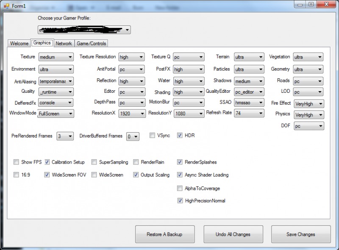Open the WindowMode dropdown

click(56, 114)
